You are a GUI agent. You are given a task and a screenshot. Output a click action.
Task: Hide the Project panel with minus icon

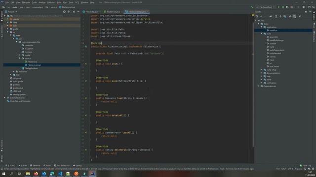tap(78, 12)
